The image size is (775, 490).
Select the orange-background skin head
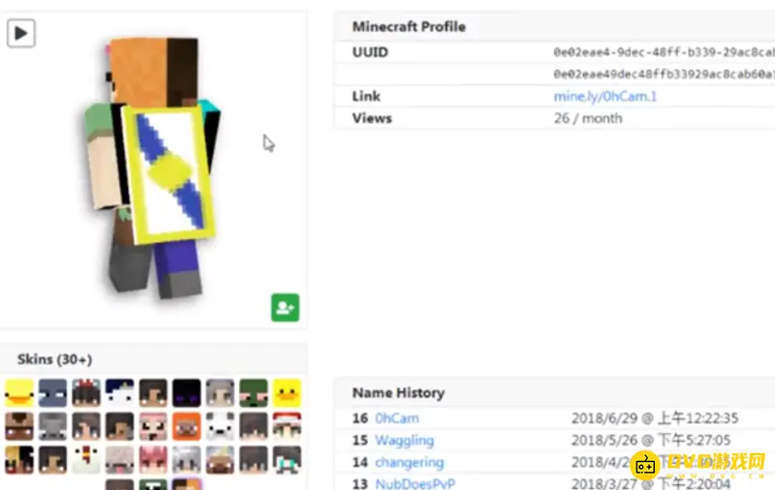pyautogui.click(x=186, y=425)
